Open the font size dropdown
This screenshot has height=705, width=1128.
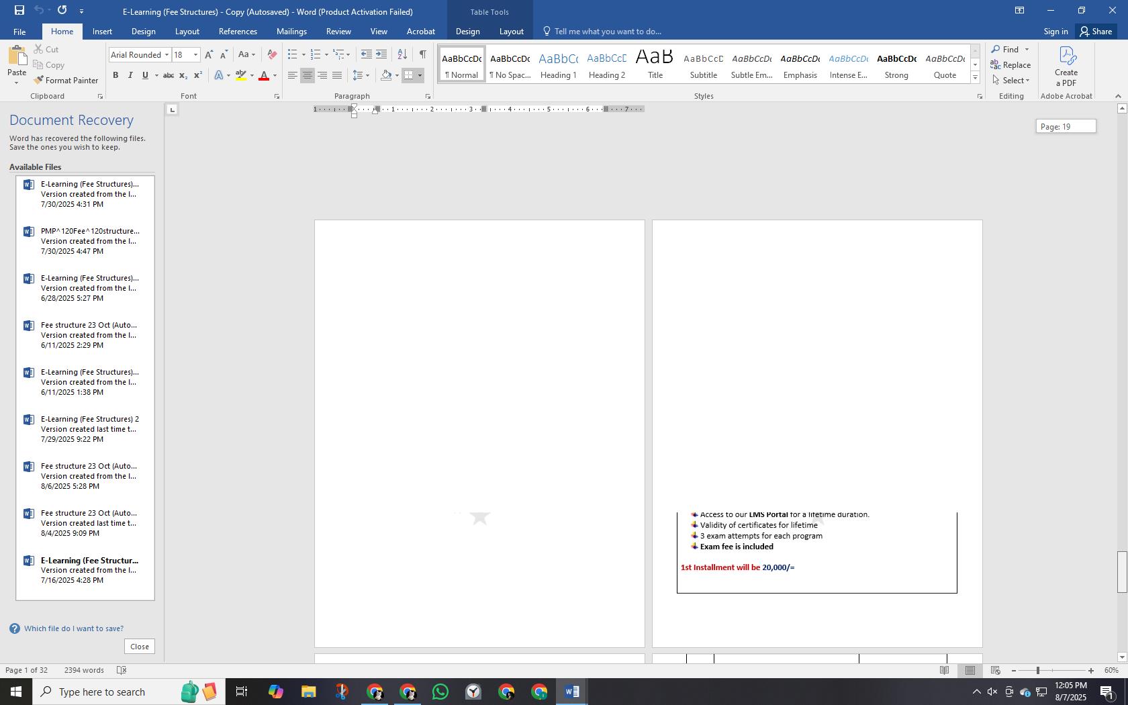click(195, 54)
